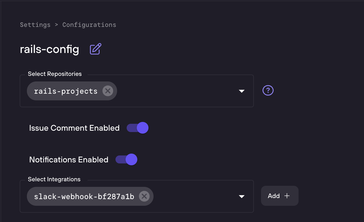Image resolution: width=364 pixels, height=222 pixels.
Task: Disable the Issue Comment Enabled switch
Action: [x=138, y=128]
